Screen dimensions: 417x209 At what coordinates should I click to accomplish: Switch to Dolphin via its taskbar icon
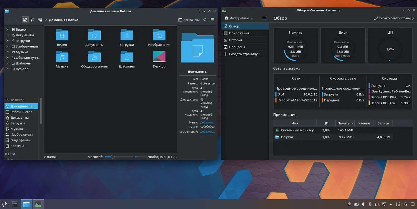pos(26,204)
